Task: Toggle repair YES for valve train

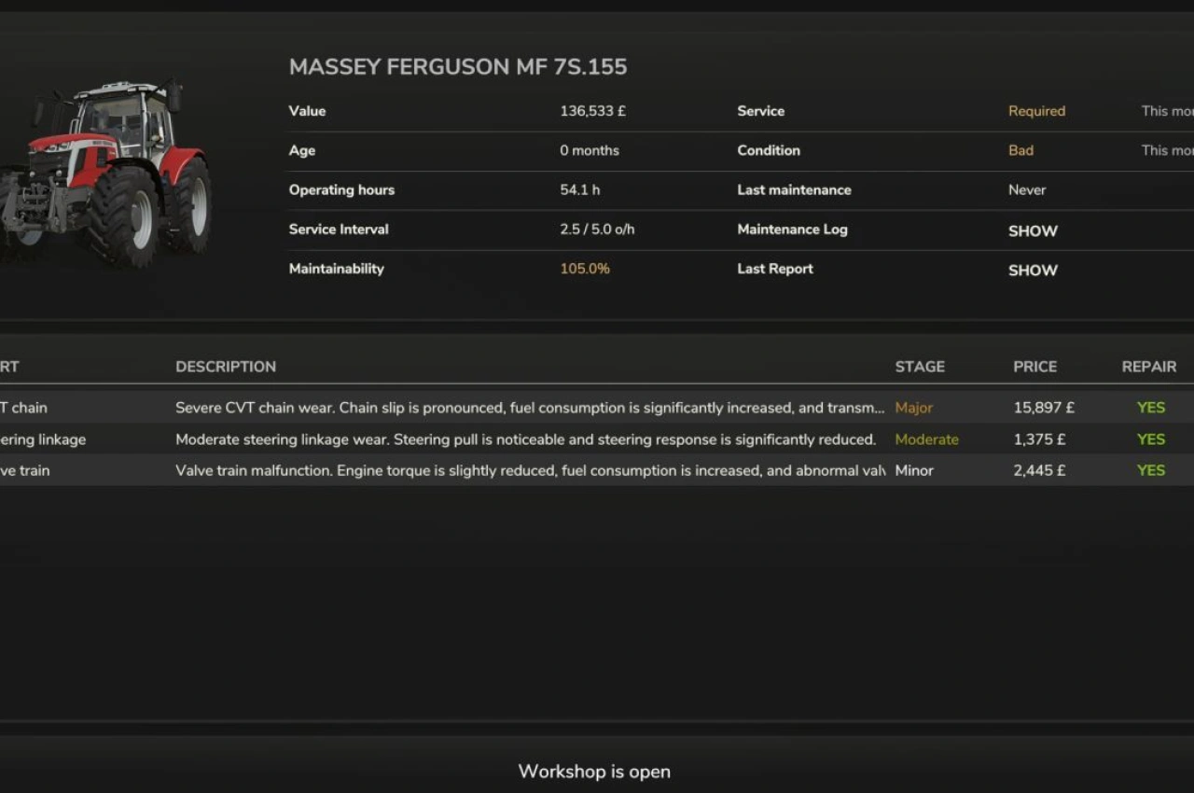Action: click(x=1150, y=470)
